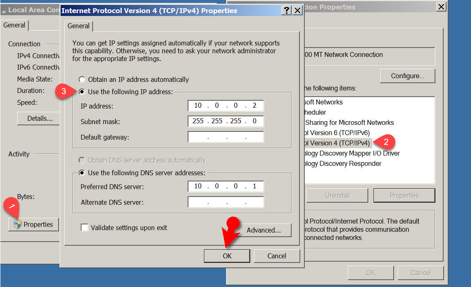This screenshot has height=287, width=471.
Task: Select Obtain DNS server address automatically radio
Action: point(82,160)
